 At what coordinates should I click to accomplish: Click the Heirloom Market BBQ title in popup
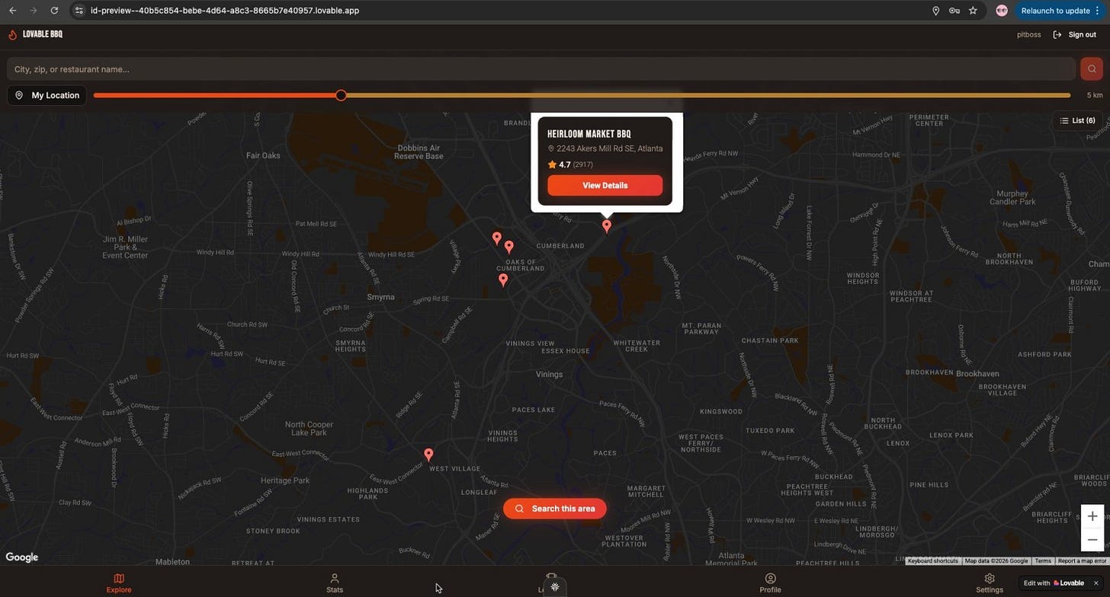pos(589,134)
